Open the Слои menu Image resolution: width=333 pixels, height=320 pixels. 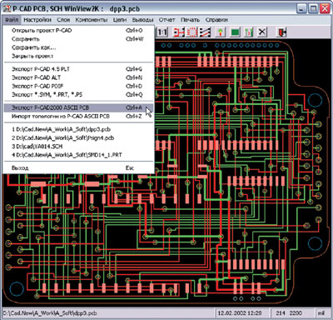pyautogui.click(x=63, y=20)
